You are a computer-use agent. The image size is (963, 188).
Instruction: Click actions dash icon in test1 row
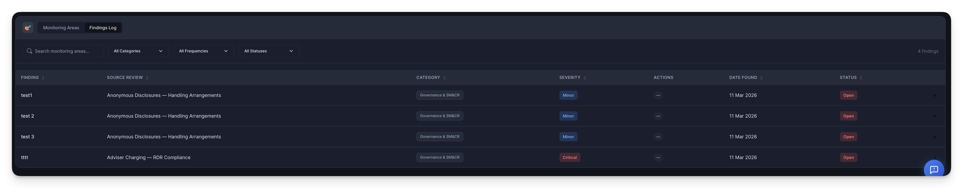pos(658,96)
